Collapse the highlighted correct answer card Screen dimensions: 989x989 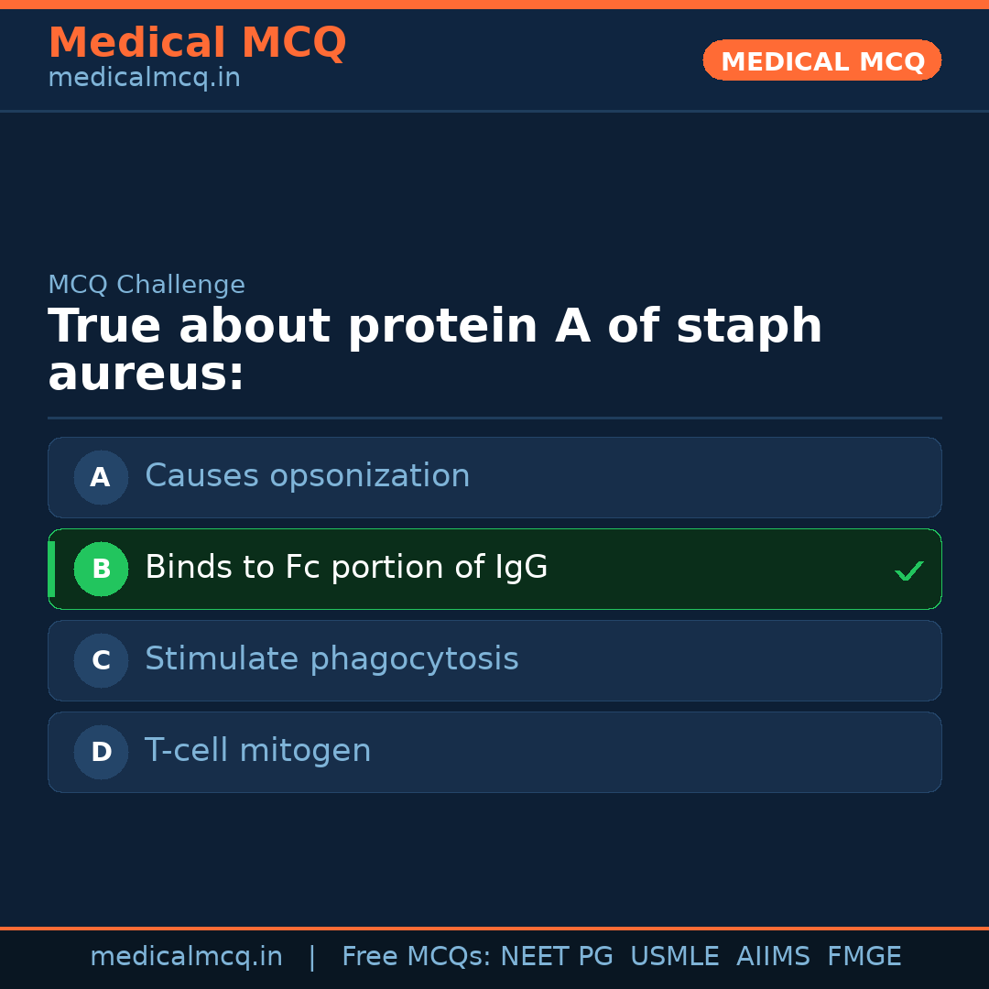tap(494, 569)
